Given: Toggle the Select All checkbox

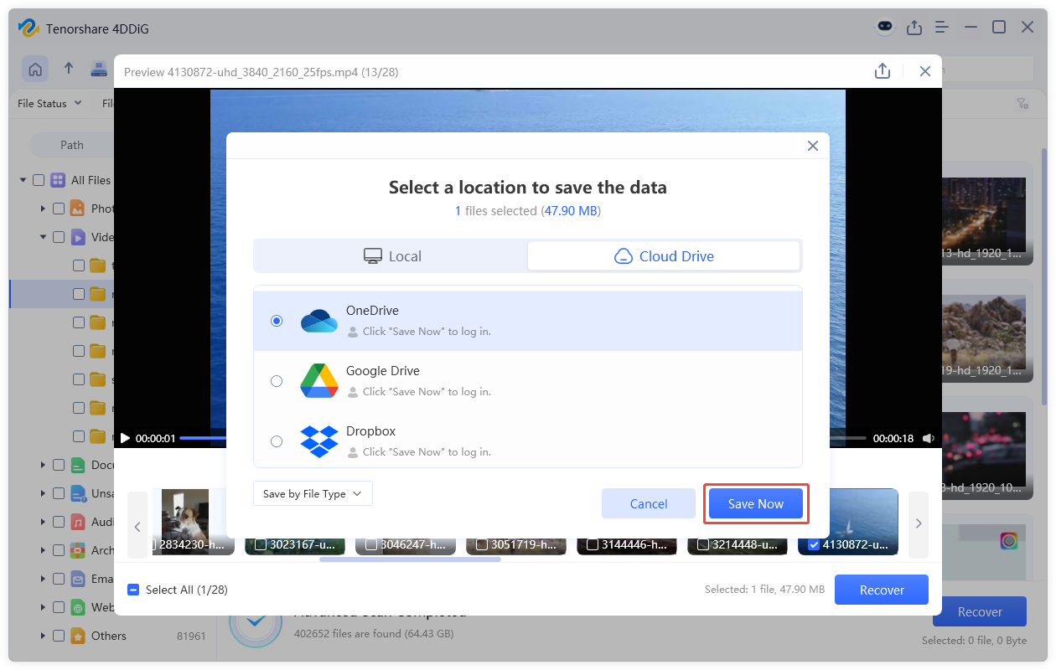Looking at the screenshot, I should pos(133,590).
